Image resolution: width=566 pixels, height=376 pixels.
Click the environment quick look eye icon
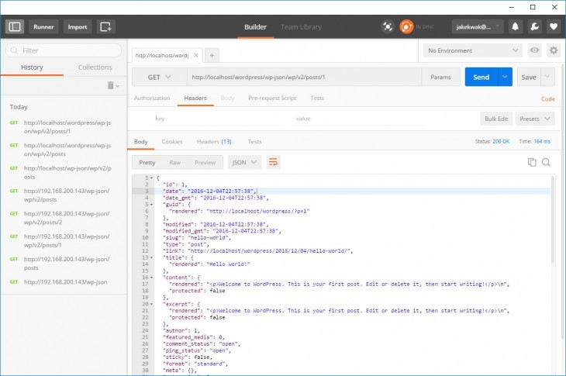pos(534,50)
